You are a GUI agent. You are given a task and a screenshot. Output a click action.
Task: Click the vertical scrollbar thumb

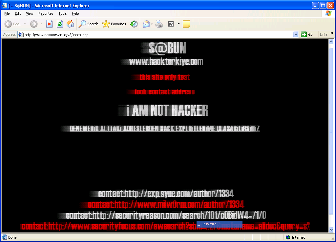point(331,131)
